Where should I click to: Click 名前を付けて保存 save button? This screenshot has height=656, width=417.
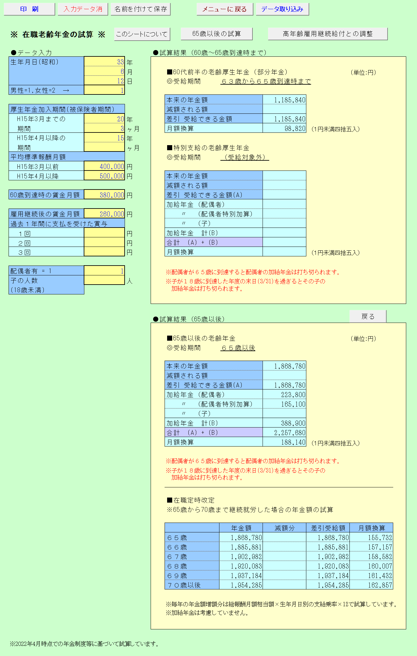click(140, 9)
